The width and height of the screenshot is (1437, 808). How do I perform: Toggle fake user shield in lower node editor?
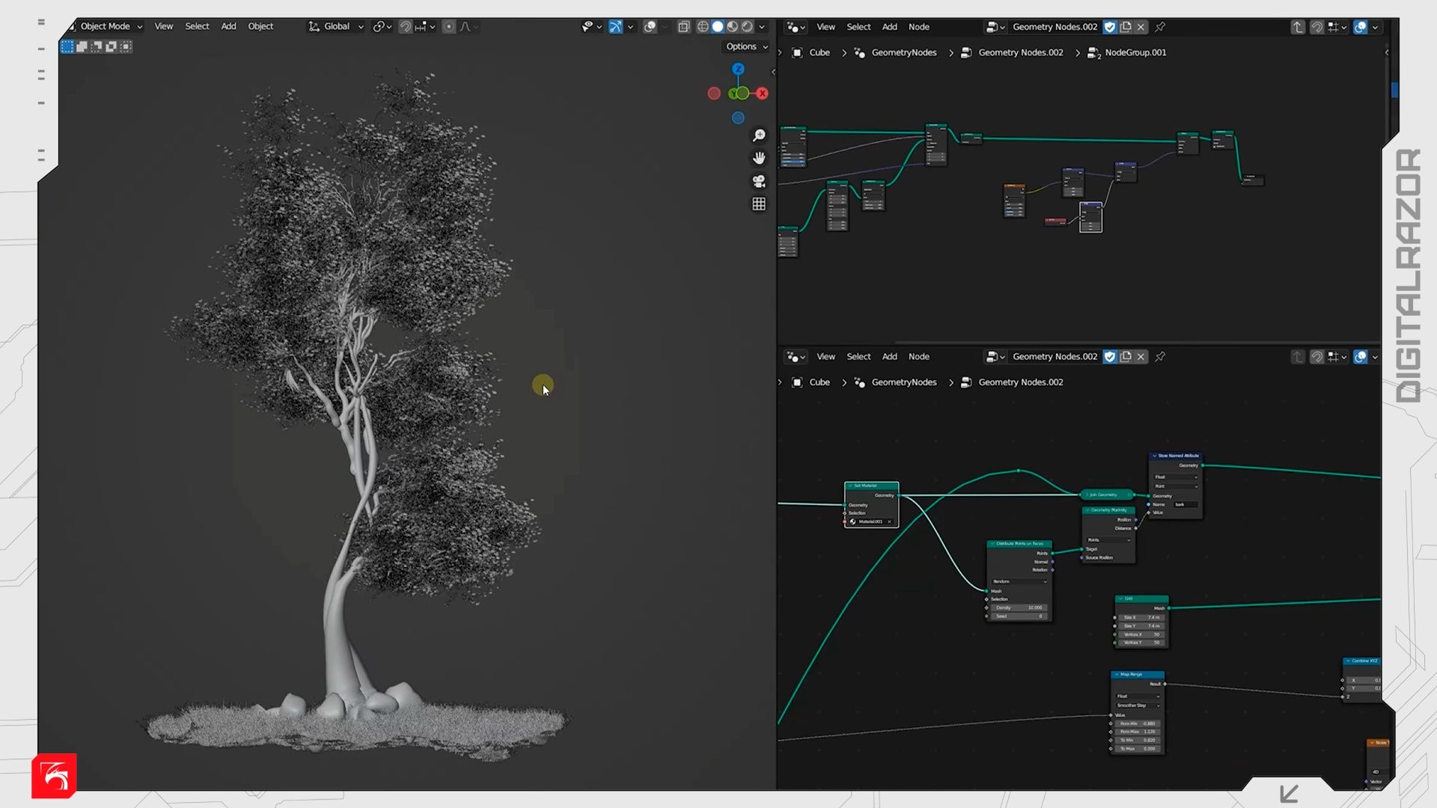tap(1110, 357)
